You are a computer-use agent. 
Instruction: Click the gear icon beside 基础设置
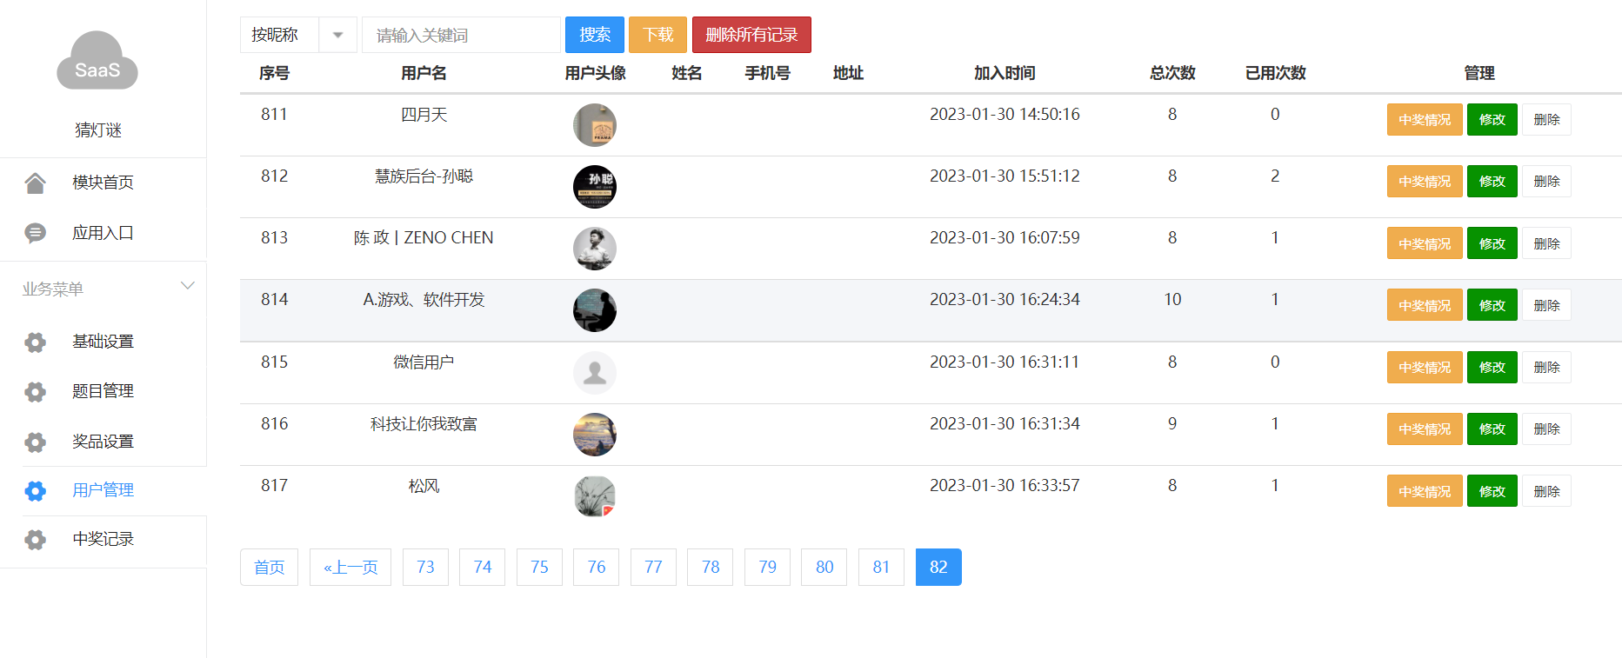[x=35, y=342]
